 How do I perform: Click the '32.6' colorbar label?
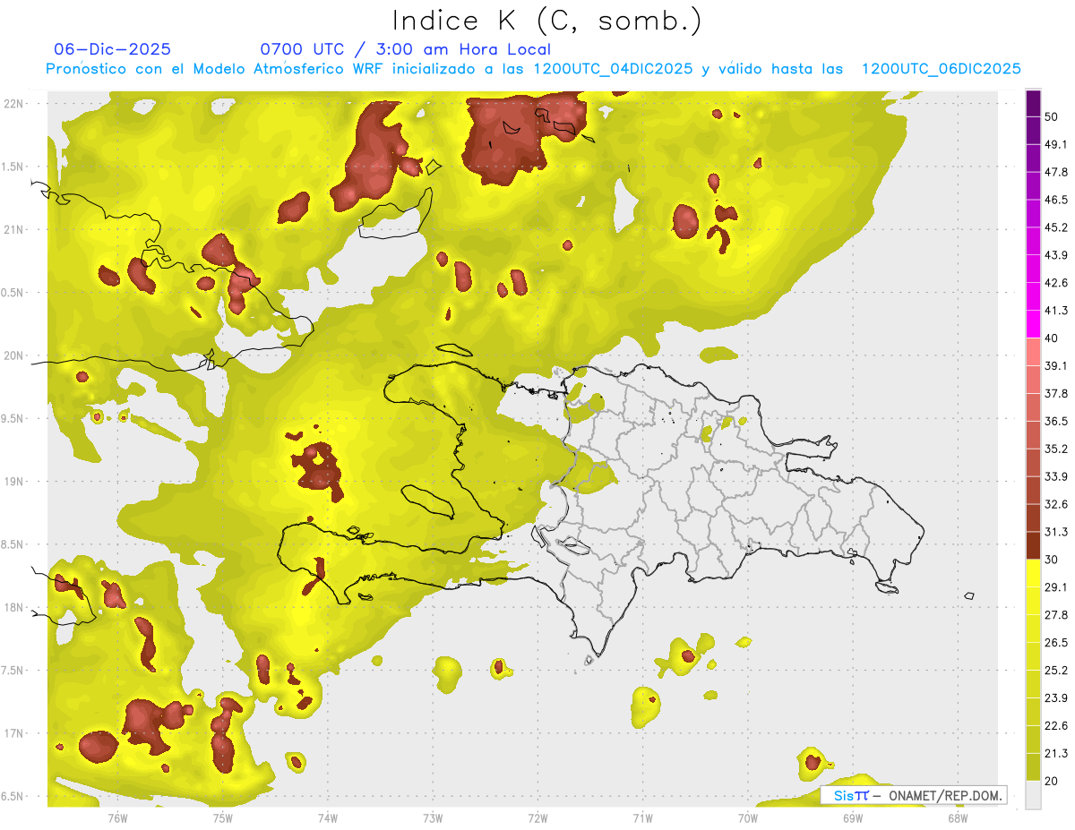click(1056, 504)
